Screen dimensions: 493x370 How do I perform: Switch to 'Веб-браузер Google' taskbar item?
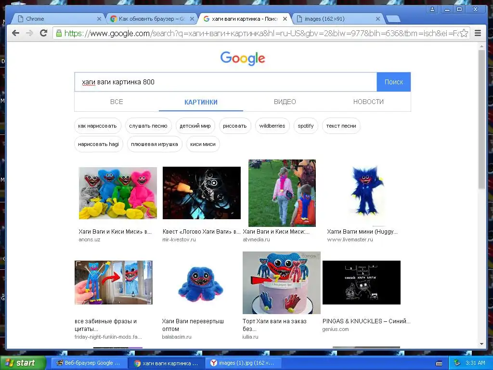(x=89, y=363)
